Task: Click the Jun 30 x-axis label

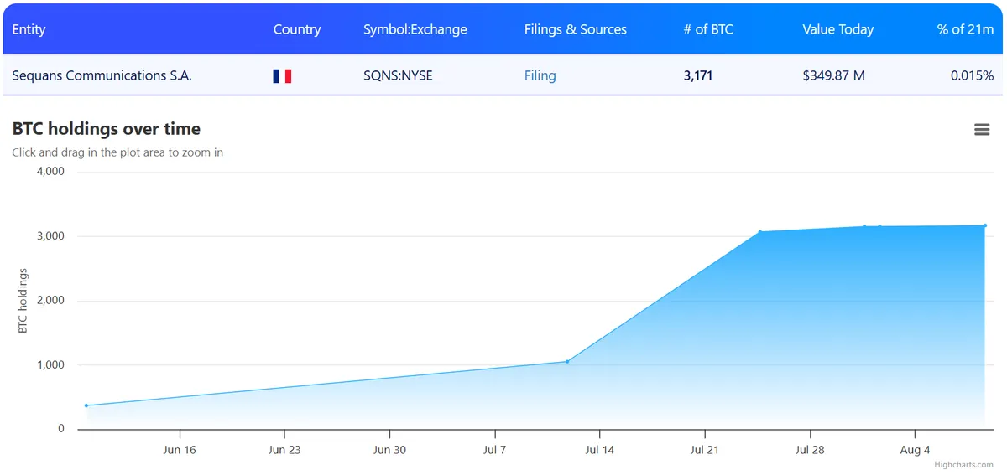Action: coord(389,450)
